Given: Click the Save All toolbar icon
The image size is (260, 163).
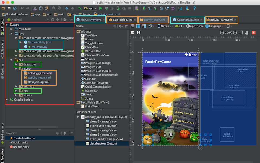Looking at the screenshot, I should 9,8.
